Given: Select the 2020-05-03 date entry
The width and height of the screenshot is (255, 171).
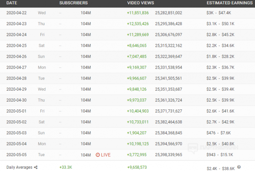Looking at the screenshot, I should [16, 133].
